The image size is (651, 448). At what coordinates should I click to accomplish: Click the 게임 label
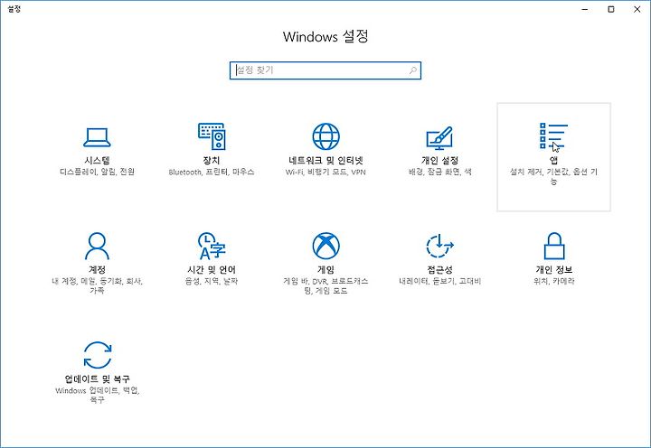[x=325, y=270]
